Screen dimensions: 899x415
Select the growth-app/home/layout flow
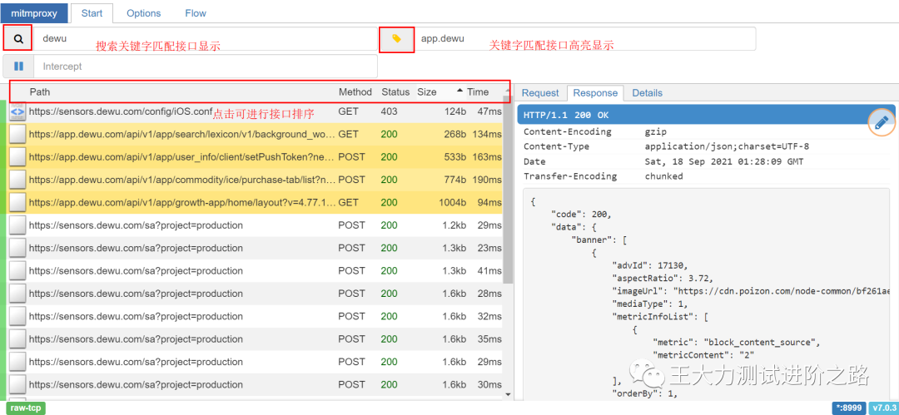[255, 202]
